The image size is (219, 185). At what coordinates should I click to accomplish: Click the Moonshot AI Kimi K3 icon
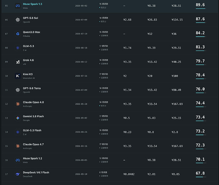[x=18, y=76]
